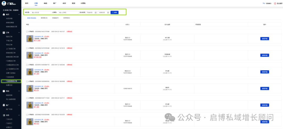283x129 pixels.
Task: Tick the checkbox for the order dated 2025-08-26
Action: coord(27,98)
